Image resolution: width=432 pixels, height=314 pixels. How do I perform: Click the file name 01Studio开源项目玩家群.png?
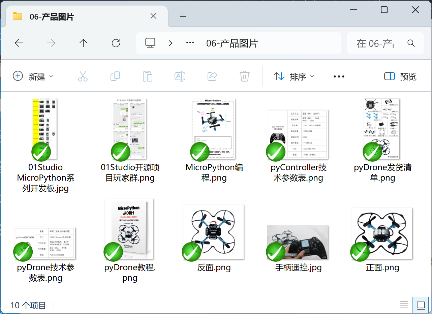(x=130, y=172)
